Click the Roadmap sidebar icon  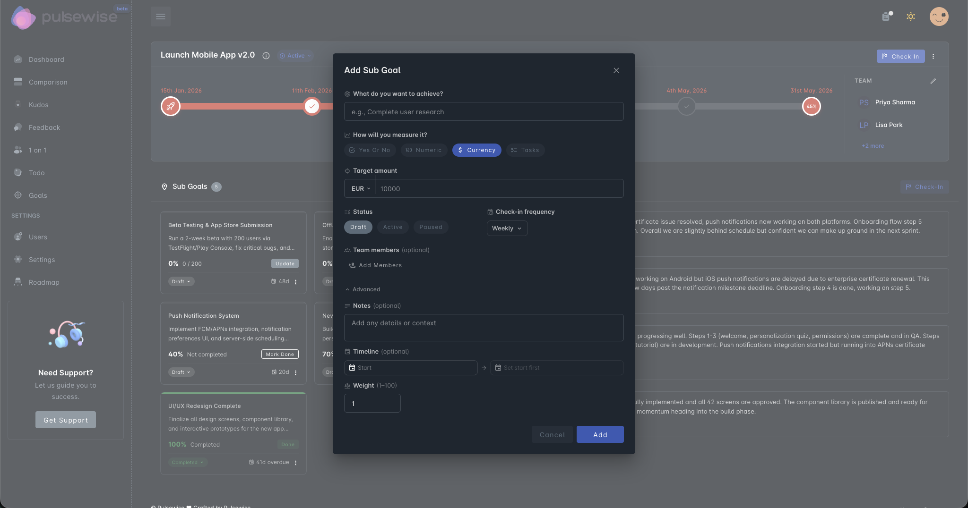pos(18,282)
